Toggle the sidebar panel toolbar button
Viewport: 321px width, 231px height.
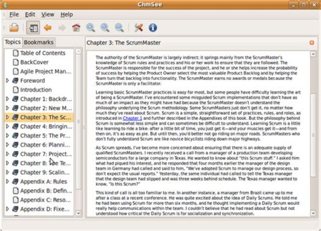(x=33, y=28)
